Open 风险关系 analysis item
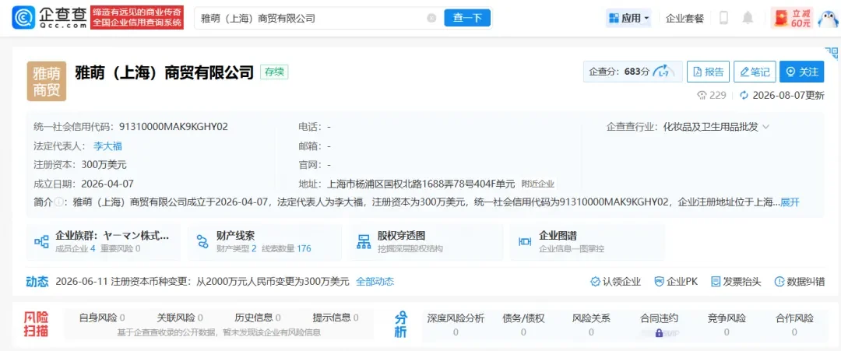This screenshot has width=841, height=351. click(591, 325)
